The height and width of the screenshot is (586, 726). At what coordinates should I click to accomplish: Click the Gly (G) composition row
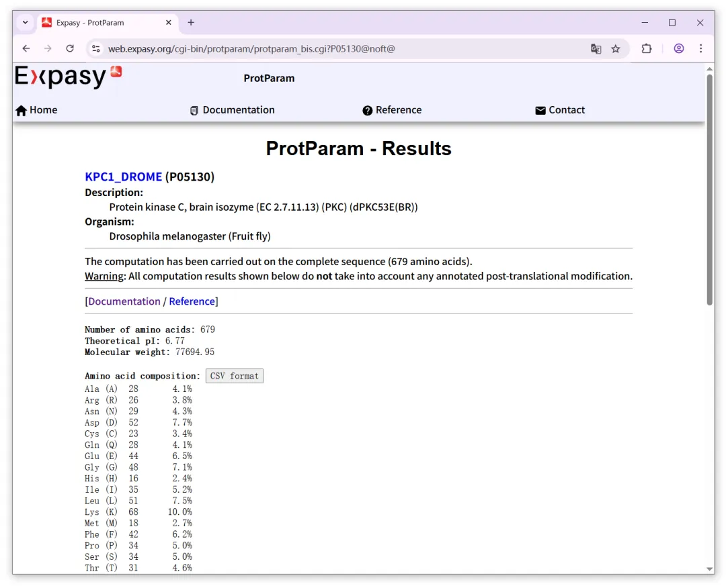(x=138, y=467)
